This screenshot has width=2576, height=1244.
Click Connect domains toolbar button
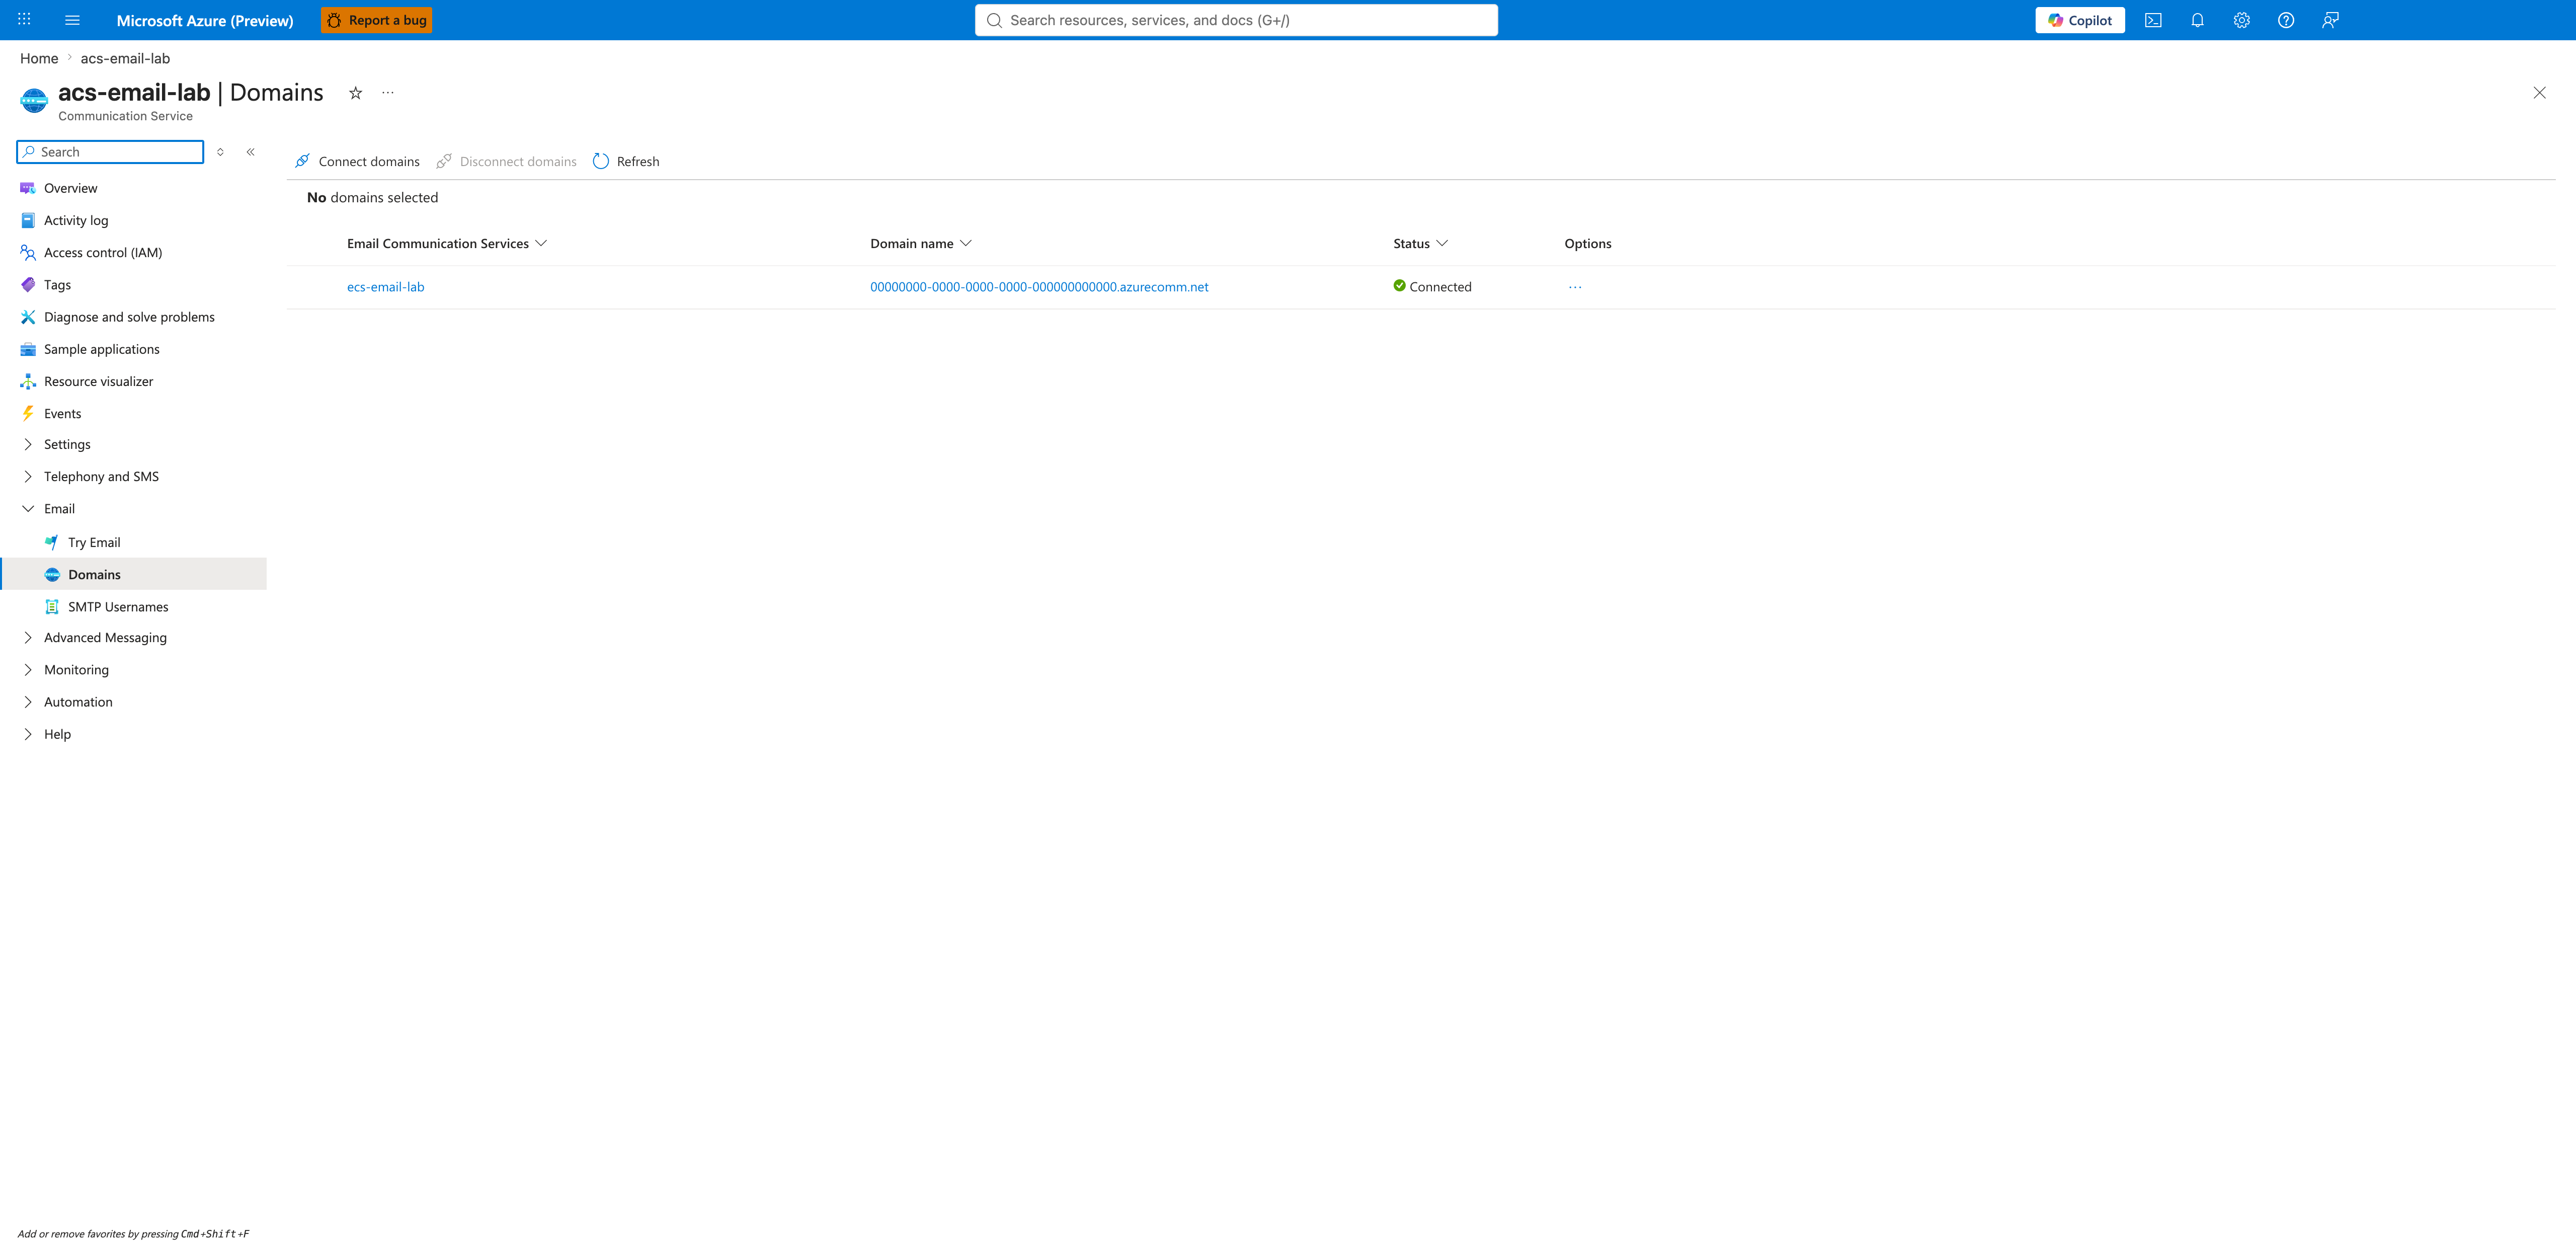(357, 161)
